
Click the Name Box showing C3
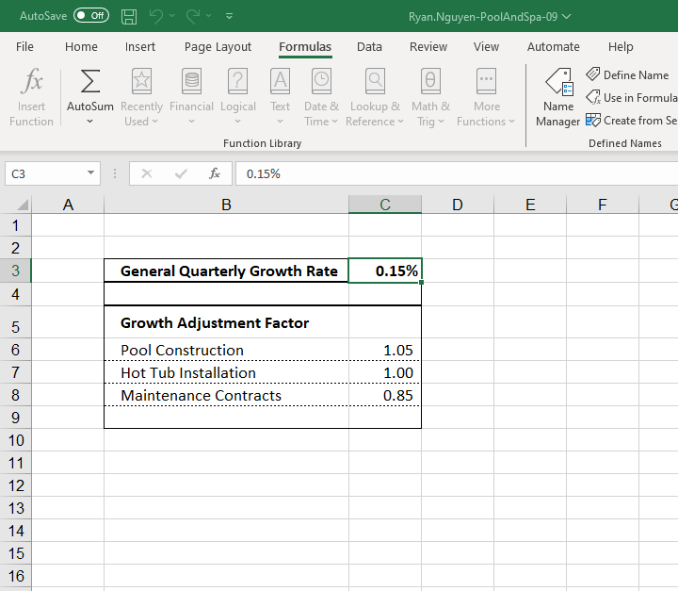(x=45, y=173)
